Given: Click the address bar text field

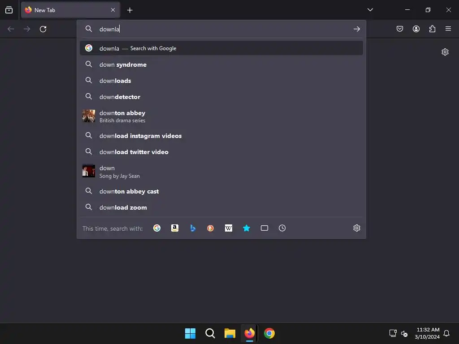Looking at the screenshot, I should click(222, 29).
